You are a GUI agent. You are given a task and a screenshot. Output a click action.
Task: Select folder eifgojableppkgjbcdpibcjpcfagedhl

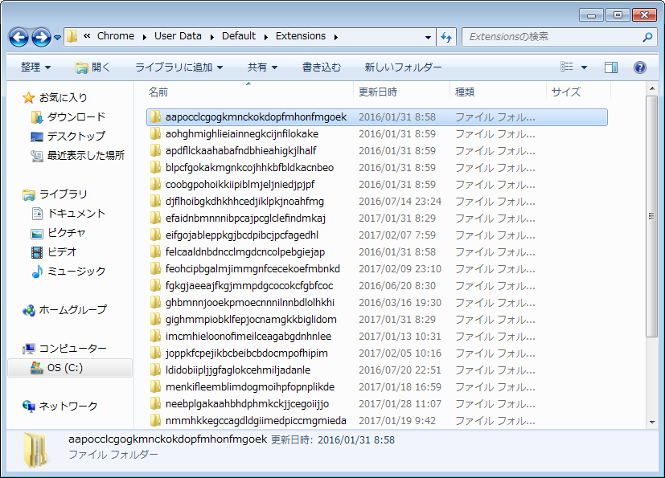pyautogui.click(x=242, y=235)
